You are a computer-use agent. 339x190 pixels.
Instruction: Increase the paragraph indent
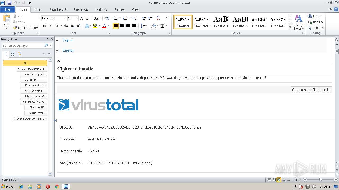pyautogui.click(x=150, y=18)
